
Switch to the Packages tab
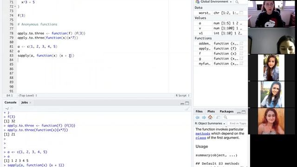(x=226, y=111)
